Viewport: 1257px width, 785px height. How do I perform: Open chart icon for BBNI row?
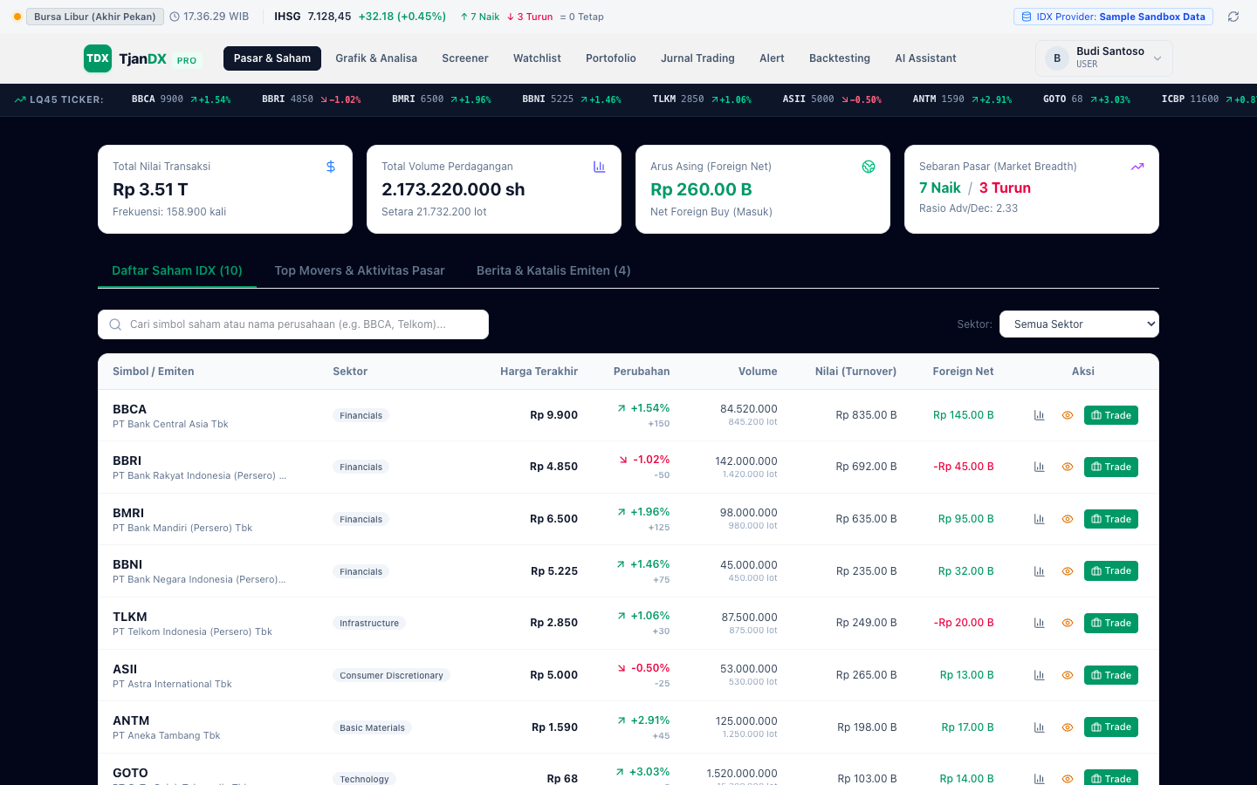(x=1039, y=571)
